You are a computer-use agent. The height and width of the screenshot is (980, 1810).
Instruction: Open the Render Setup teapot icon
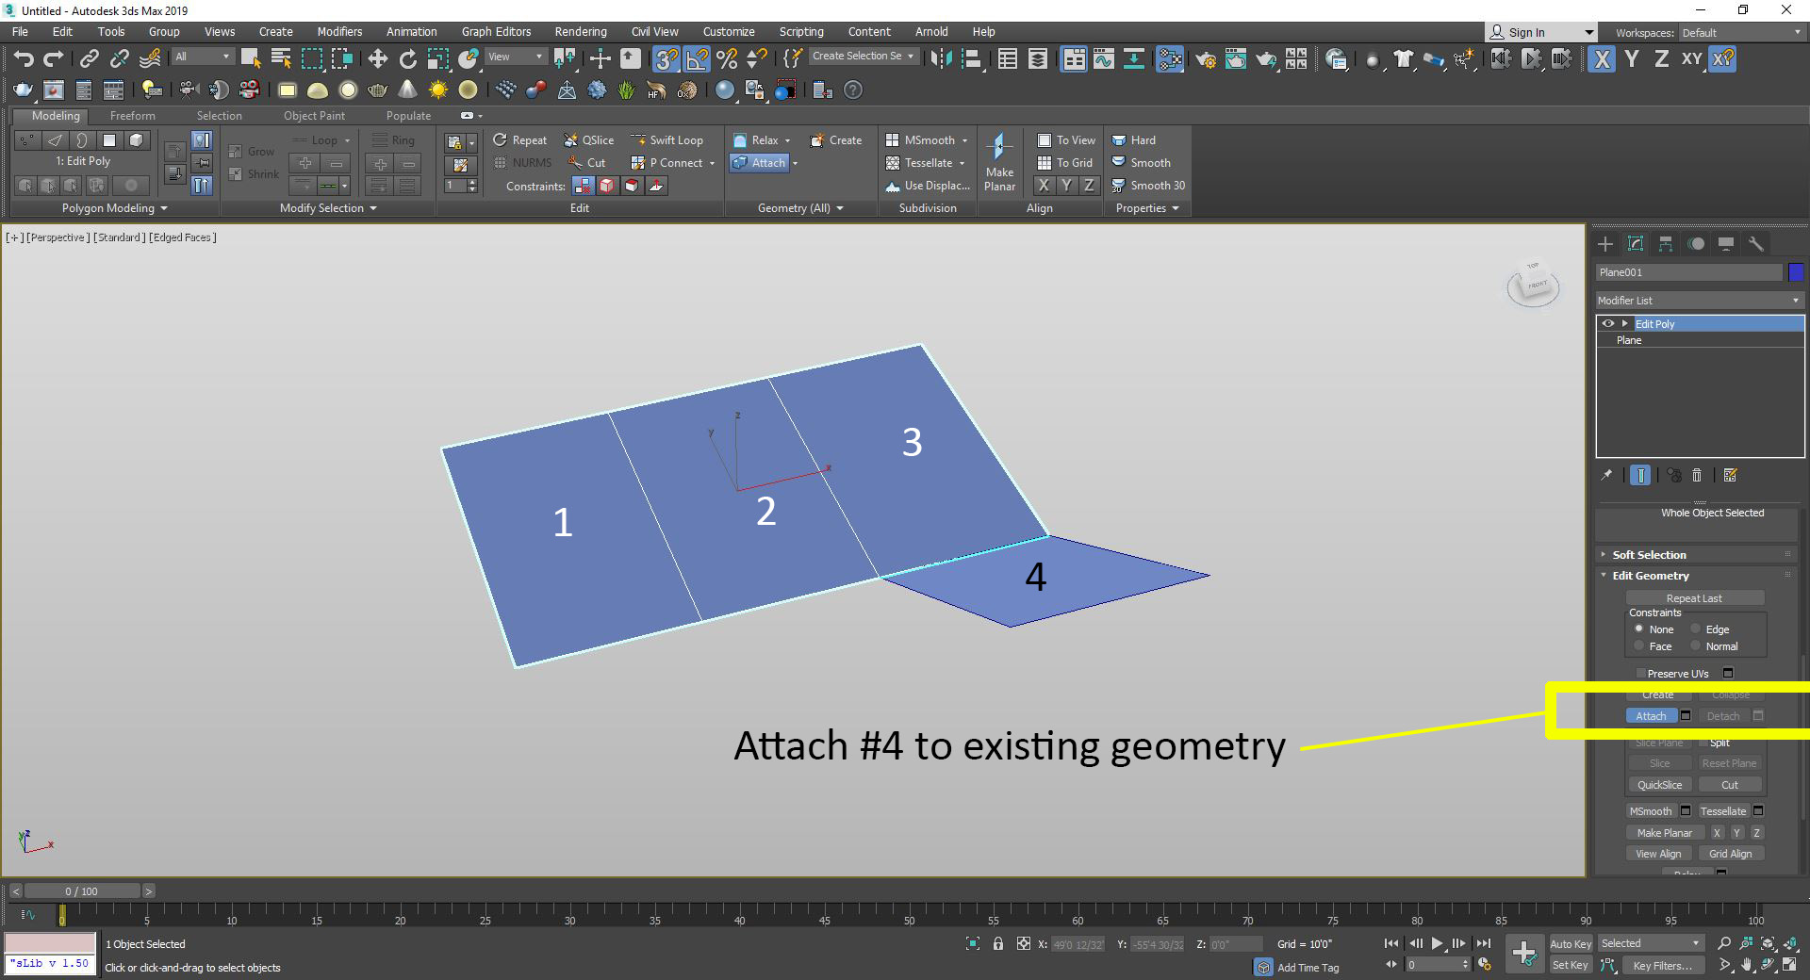(1206, 58)
